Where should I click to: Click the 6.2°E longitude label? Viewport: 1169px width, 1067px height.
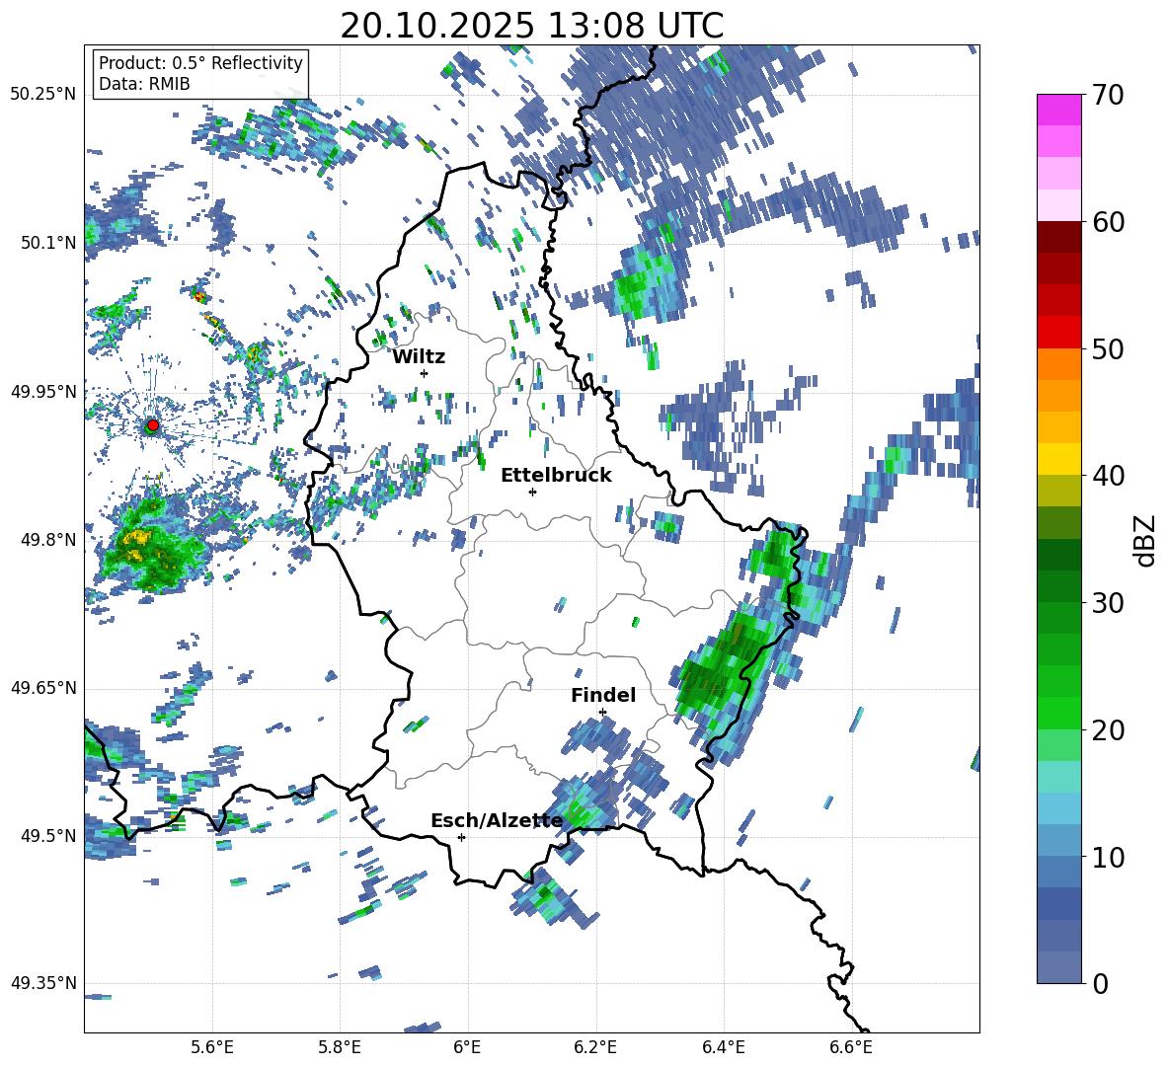pos(595,1048)
